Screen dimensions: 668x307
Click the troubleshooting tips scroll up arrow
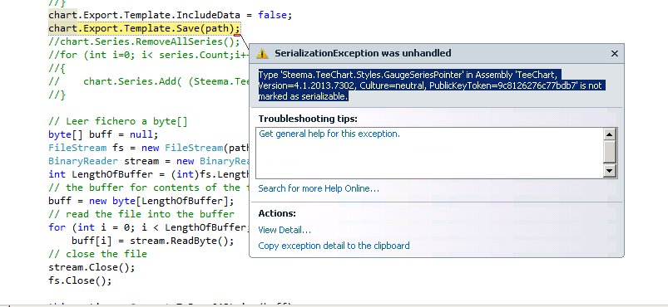pos(610,134)
